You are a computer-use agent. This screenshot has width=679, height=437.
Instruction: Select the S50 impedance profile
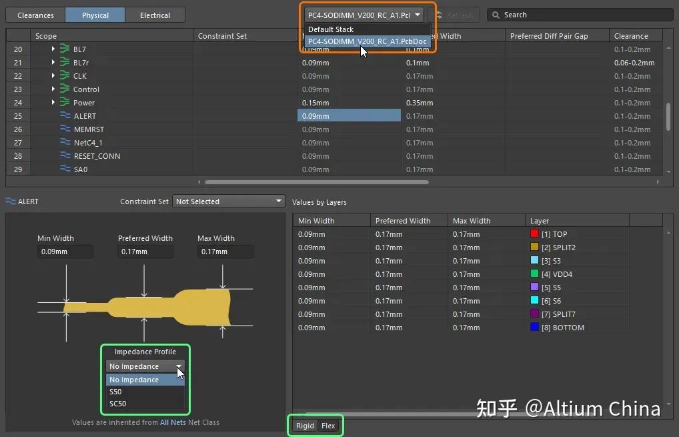coord(145,392)
